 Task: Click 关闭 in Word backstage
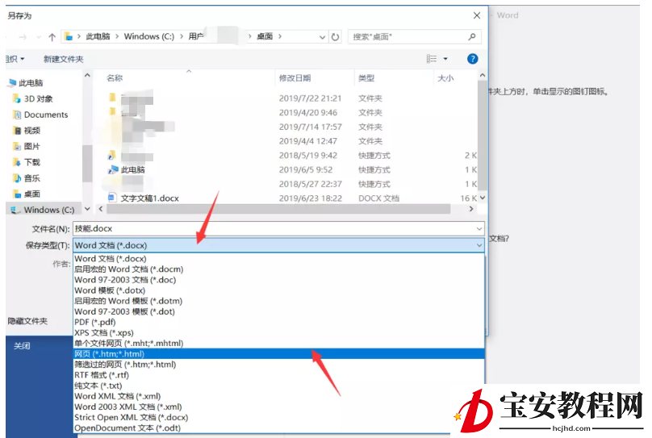coord(22,346)
